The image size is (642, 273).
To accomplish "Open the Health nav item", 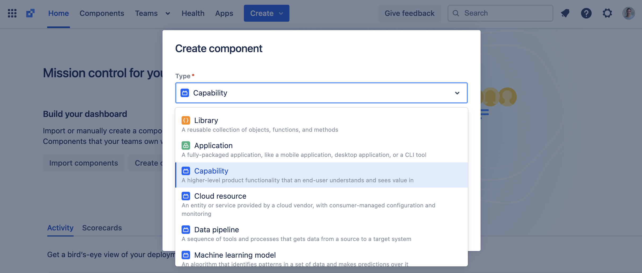I will [193, 13].
